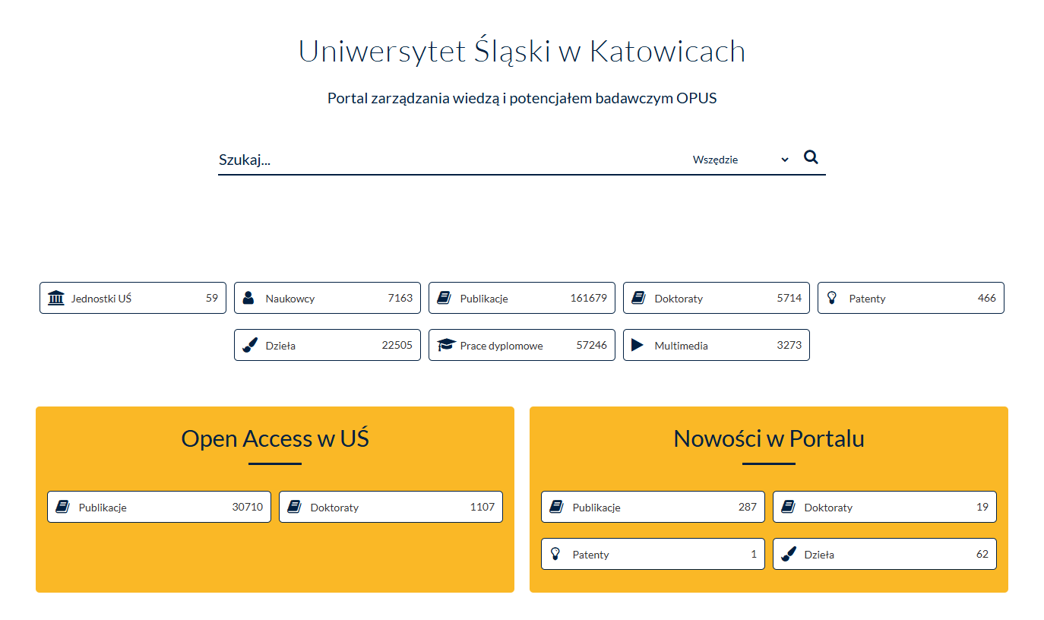Open the single new Patenty entry

coord(653,554)
